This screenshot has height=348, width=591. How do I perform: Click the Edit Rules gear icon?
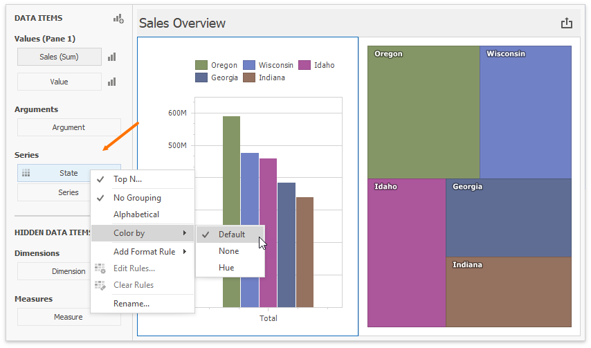point(100,268)
